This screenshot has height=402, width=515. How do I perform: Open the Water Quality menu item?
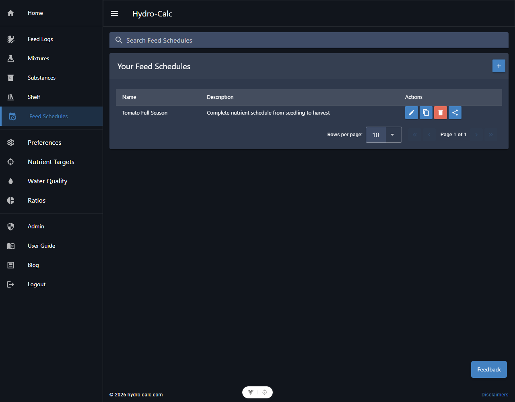coord(51,181)
